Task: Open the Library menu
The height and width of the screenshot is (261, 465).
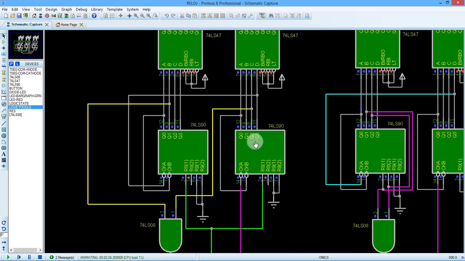Action: coord(97,9)
